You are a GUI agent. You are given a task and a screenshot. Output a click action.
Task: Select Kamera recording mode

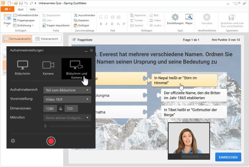(48, 68)
